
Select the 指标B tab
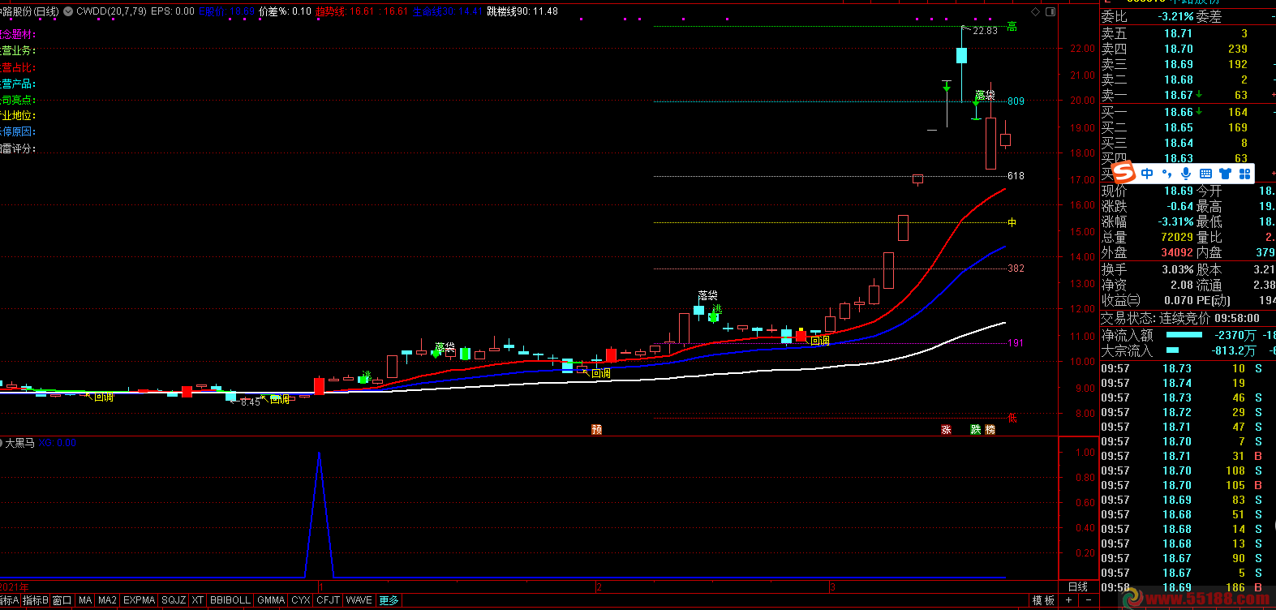pos(35,600)
